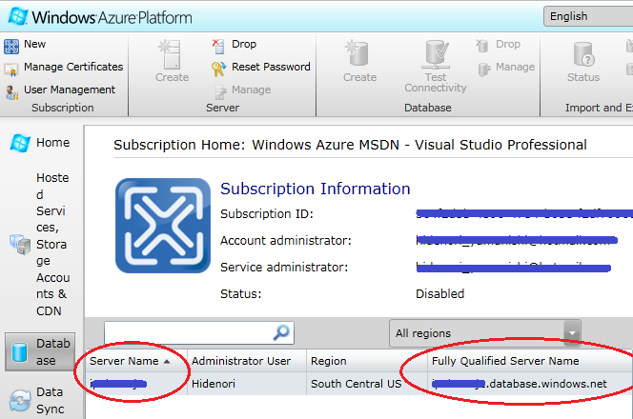The width and height of the screenshot is (633, 419).
Task: Click the Database Create icon
Action: click(357, 52)
